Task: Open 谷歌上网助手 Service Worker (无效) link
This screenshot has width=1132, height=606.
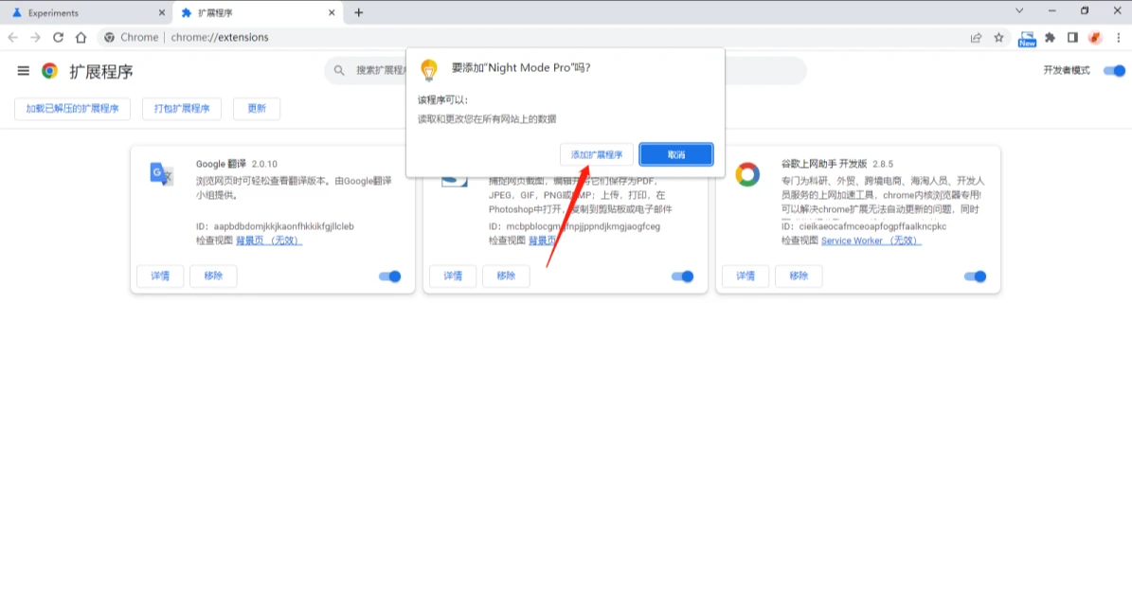Action: 871,241
